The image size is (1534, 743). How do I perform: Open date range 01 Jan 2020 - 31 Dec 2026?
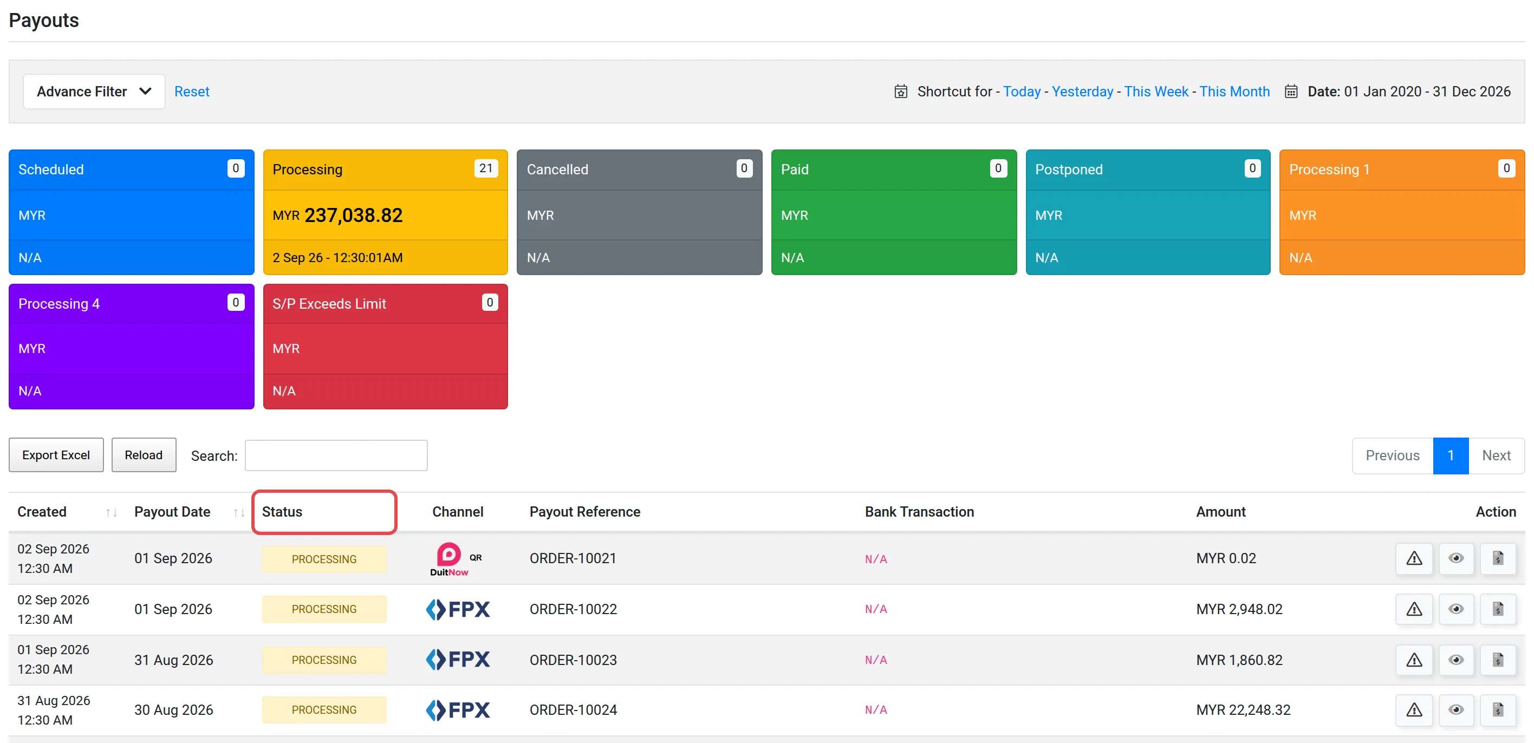coord(1408,92)
